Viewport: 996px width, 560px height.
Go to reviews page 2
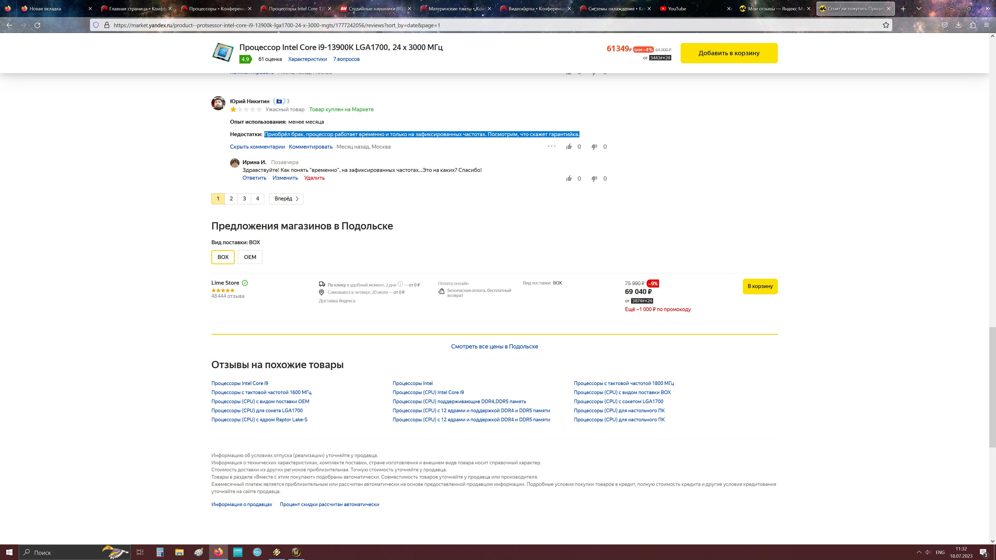231,199
